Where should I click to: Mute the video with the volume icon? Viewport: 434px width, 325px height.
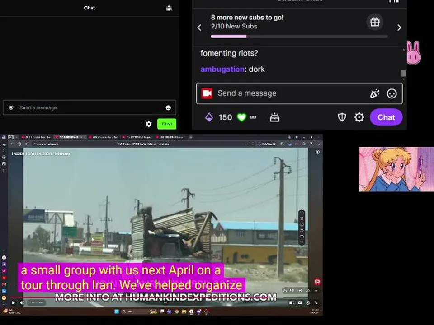[x=22, y=302]
